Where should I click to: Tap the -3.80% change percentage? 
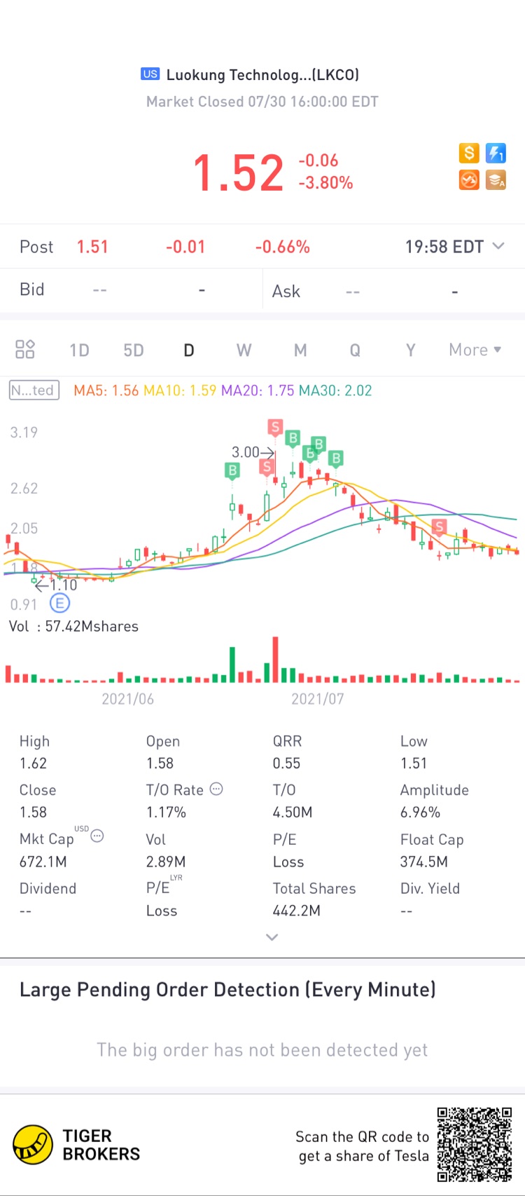coord(325,183)
